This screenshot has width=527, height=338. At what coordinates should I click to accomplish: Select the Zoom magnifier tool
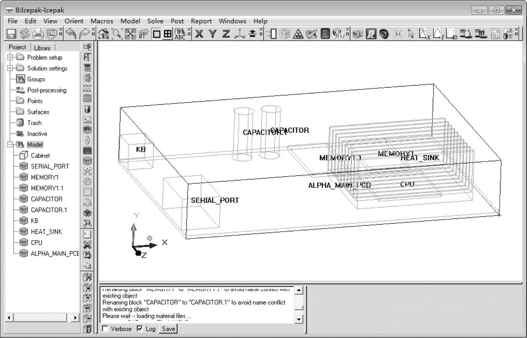(x=117, y=34)
